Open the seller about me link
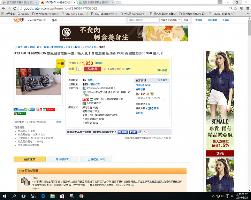This screenshot has width=251, height=200. 139,113
